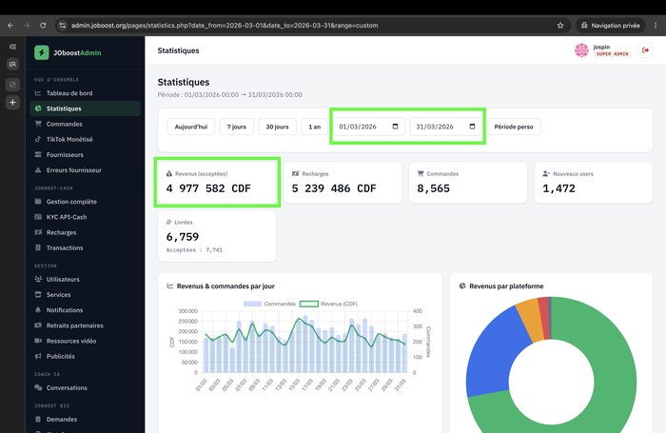666x433 pixels.
Task: Click the Gestion complète icon
Action: [38, 202]
